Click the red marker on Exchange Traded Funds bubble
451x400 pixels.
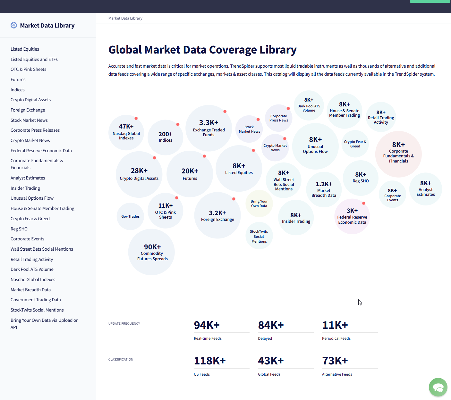(225, 112)
